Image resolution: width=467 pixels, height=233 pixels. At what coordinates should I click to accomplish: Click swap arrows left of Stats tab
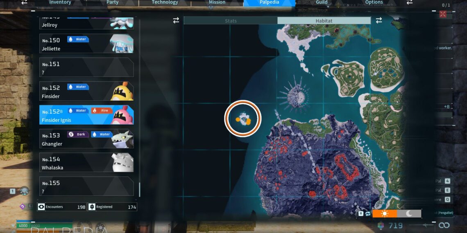(176, 20)
